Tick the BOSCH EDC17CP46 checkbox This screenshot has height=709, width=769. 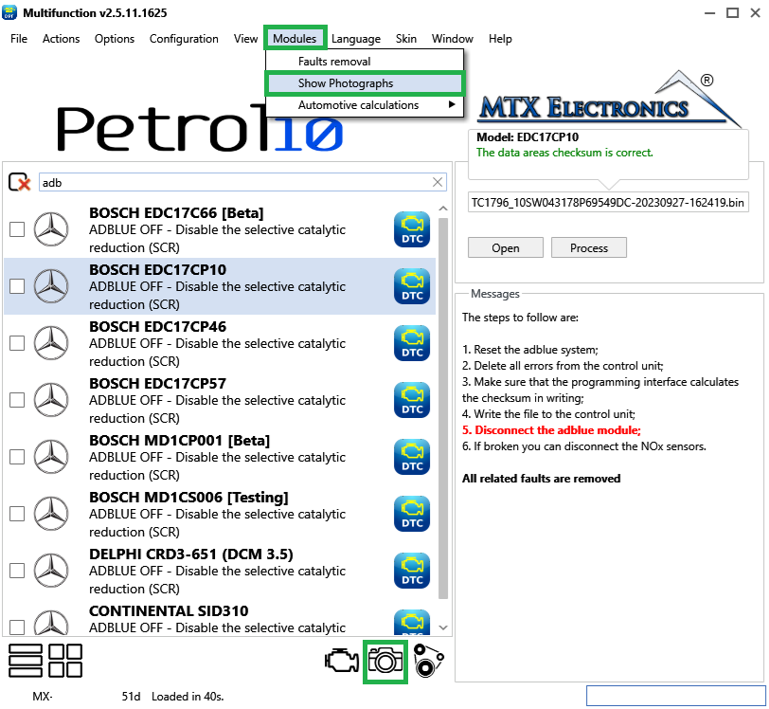click(x=17, y=343)
